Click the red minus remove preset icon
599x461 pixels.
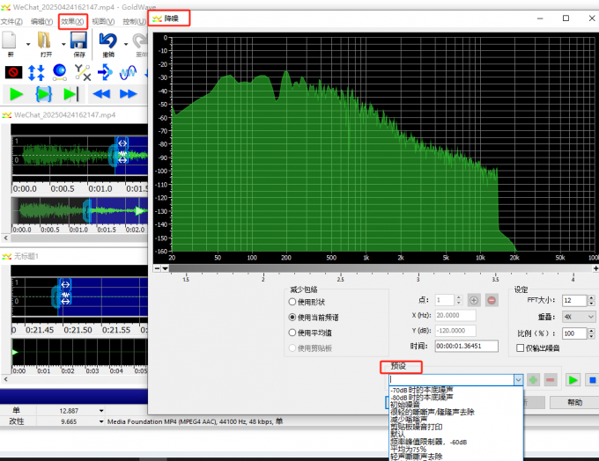pyautogui.click(x=550, y=380)
